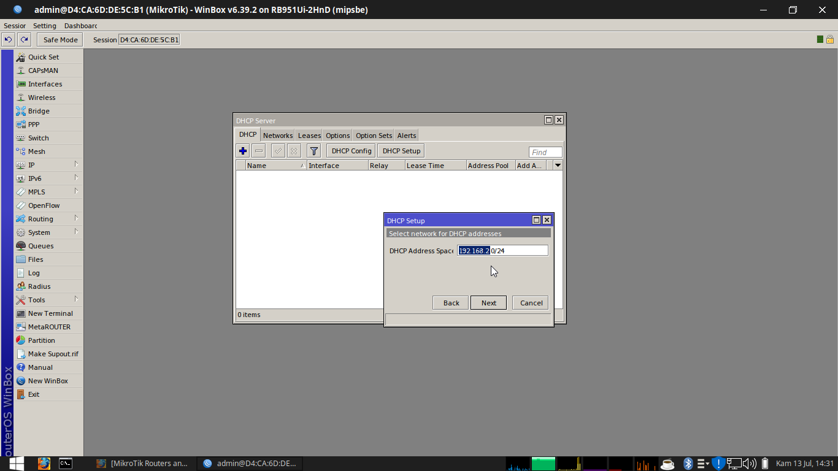Image resolution: width=838 pixels, height=471 pixels.
Task: Click the remove (minus) button in DHCP Server
Action: [x=259, y=151]
